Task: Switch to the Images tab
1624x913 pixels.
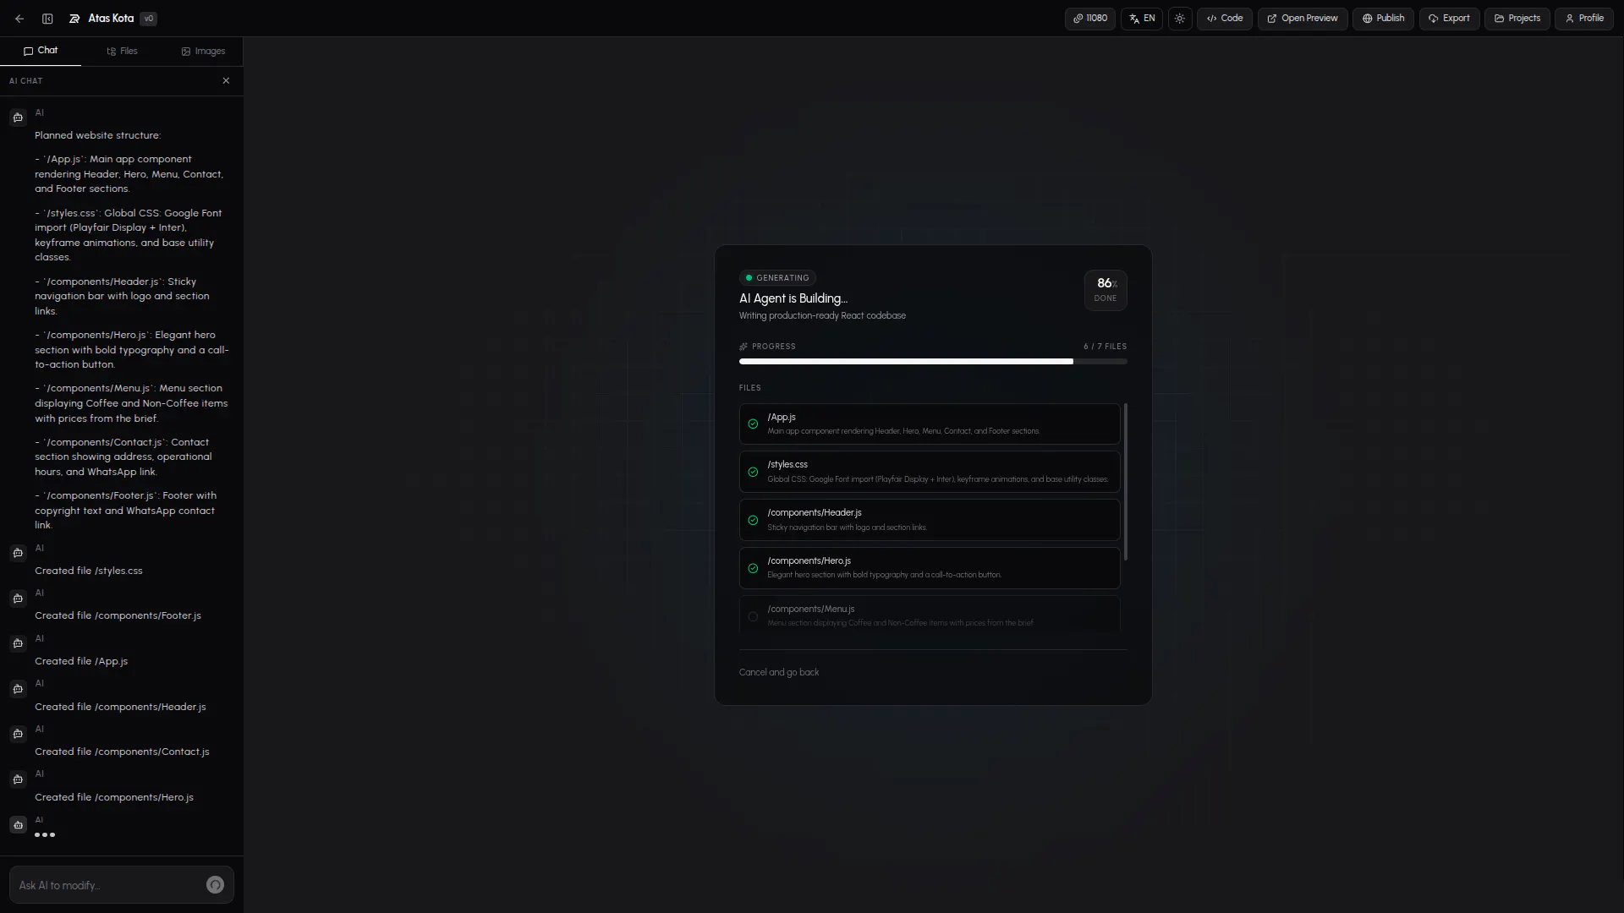Action: coord(203,52)
